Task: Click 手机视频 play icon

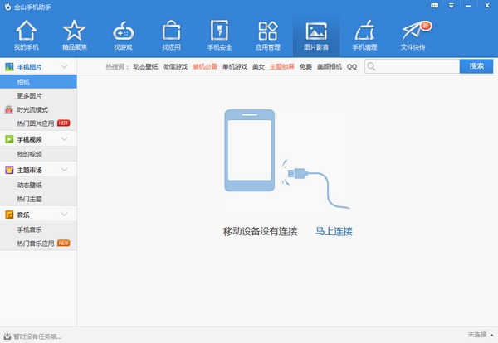Action: [9, 139]
